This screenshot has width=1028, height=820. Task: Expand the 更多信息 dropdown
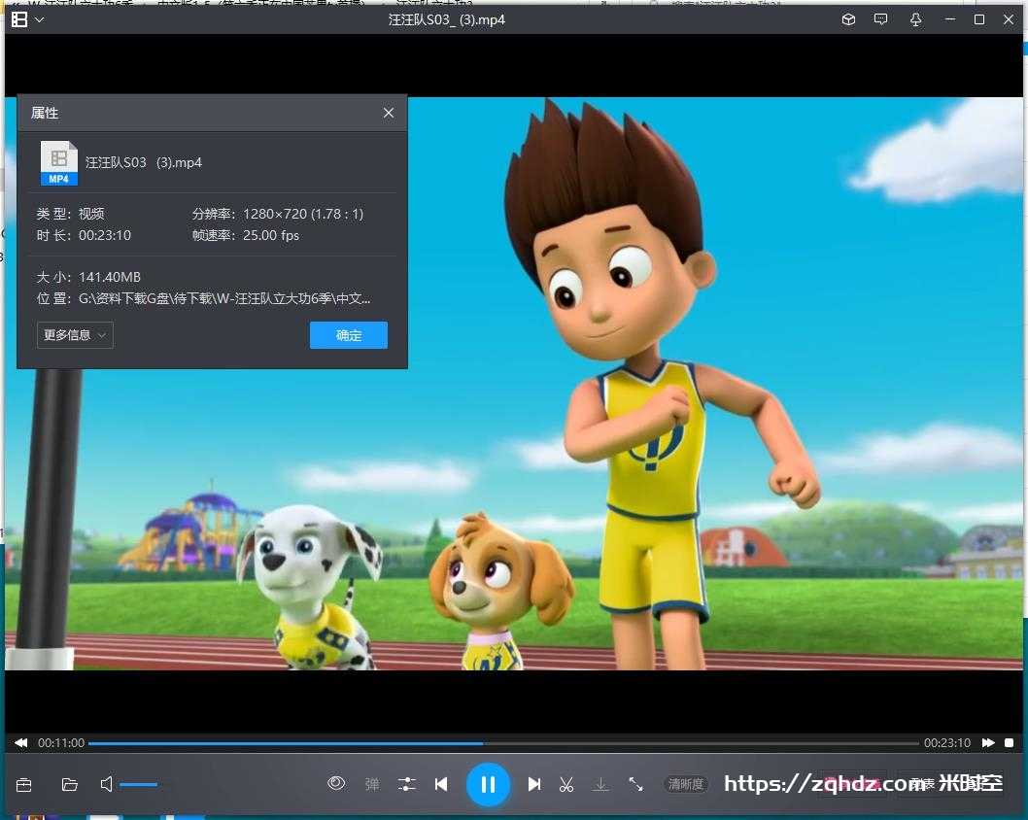[x=75, y=335]
